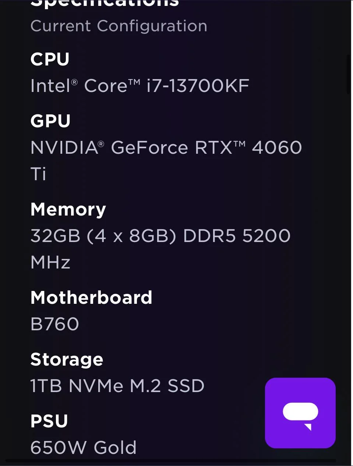Select the 1TB NVMe M.2 SSD text
This screenshot has height=466, width=353.
click(x=117, y=386)
